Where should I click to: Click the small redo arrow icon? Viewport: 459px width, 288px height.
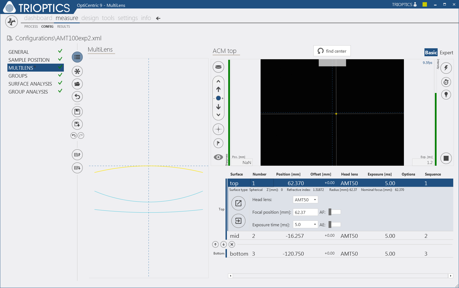coord(81,135)
